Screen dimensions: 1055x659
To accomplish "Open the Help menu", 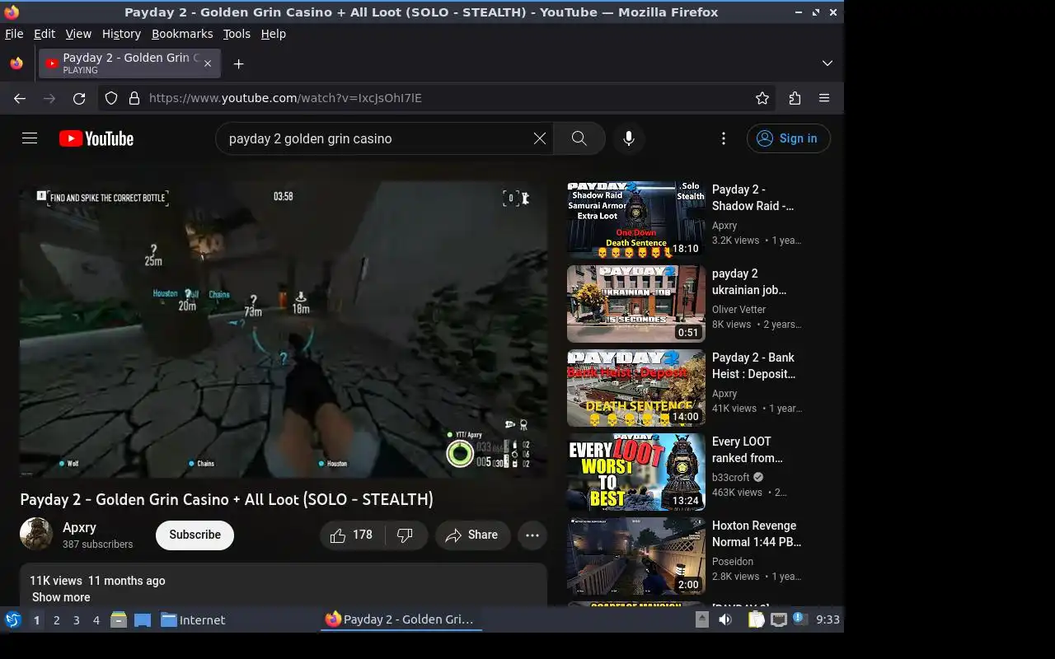I will coord(273,34).
